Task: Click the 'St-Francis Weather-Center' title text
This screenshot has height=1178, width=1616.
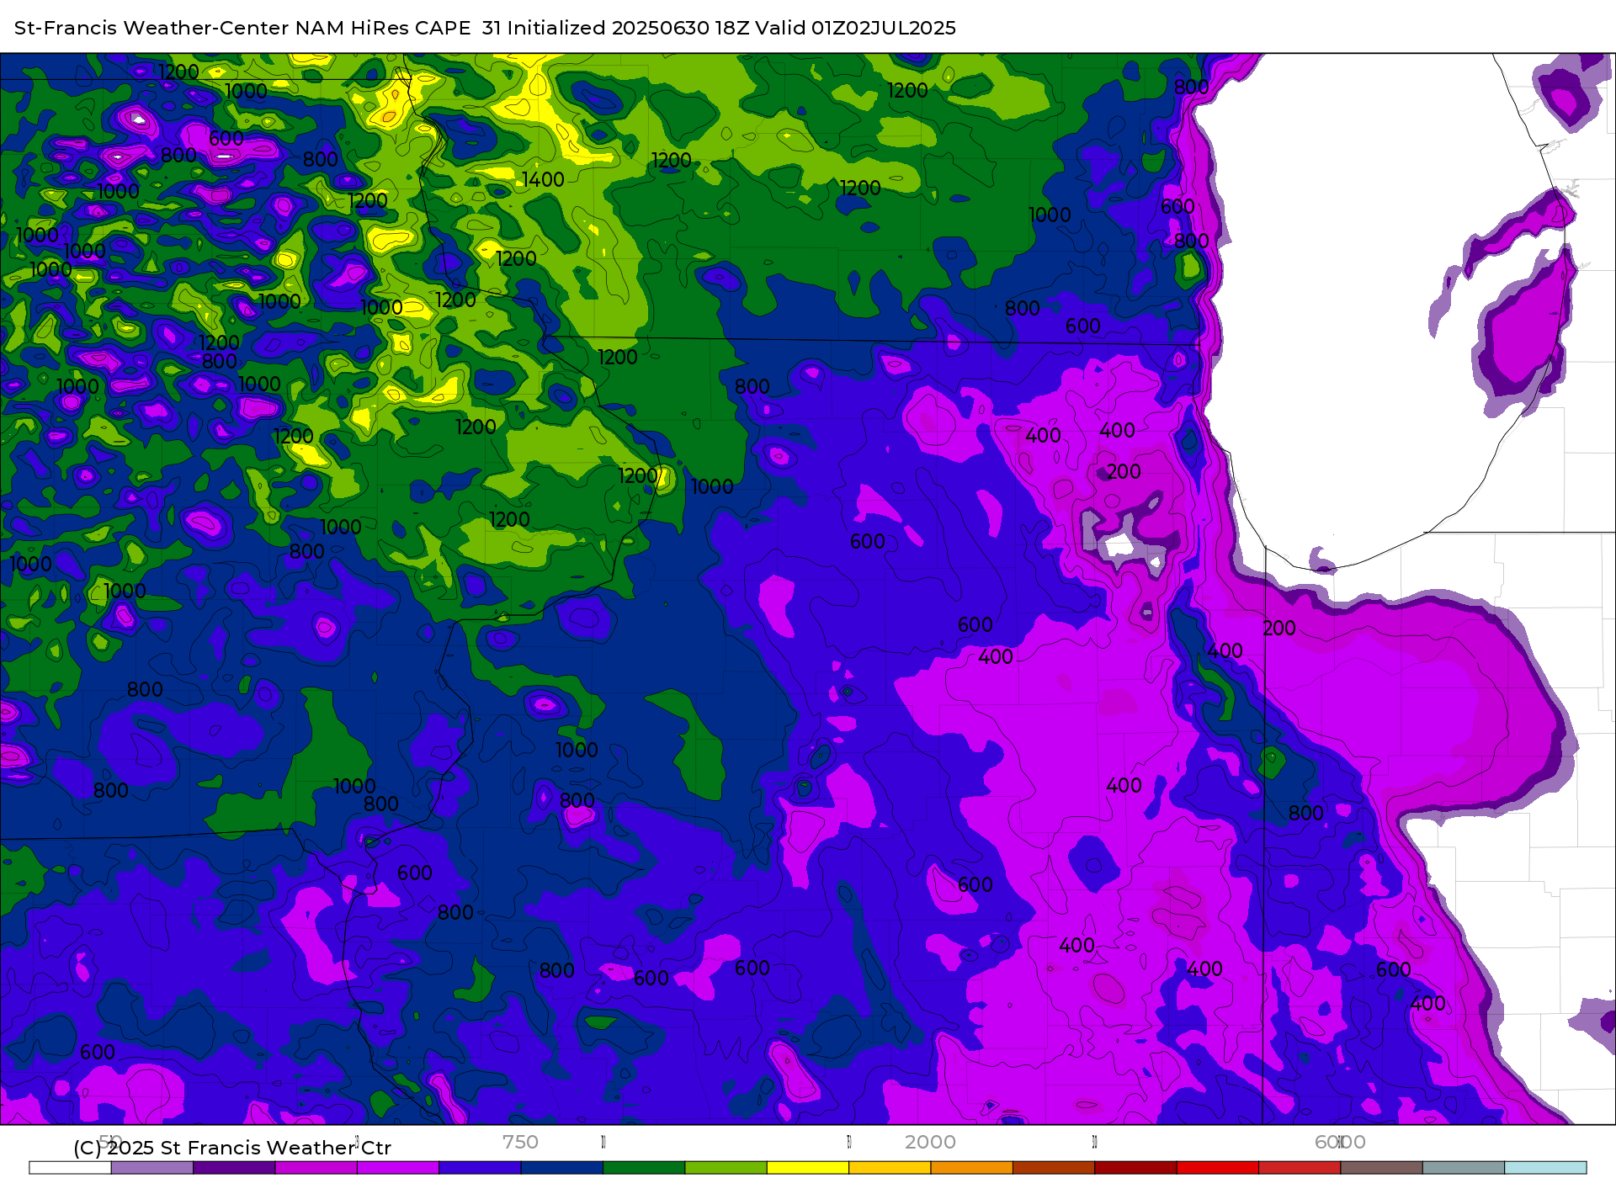Action: point(152,28)
